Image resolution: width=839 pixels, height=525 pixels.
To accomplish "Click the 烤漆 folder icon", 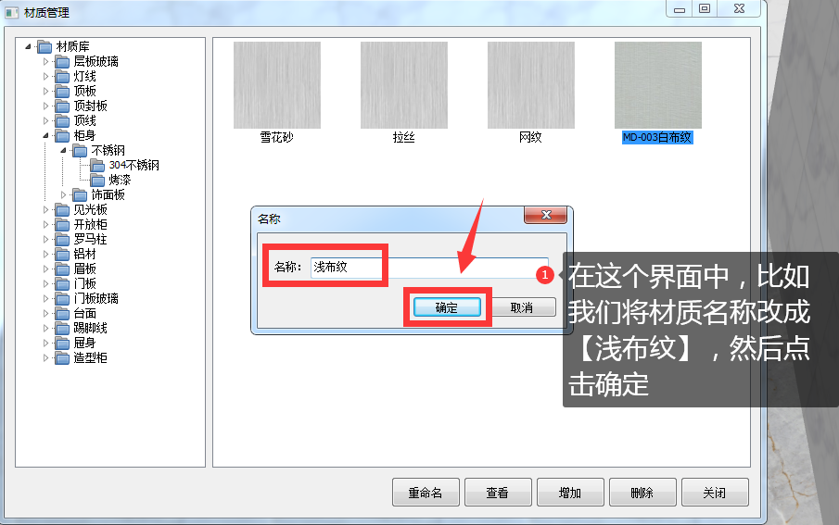I will (x=97, y=181).
